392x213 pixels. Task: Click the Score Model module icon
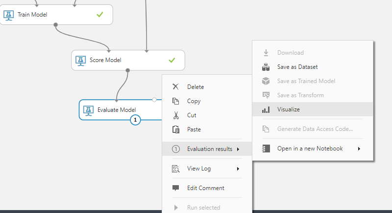(80, 61)
